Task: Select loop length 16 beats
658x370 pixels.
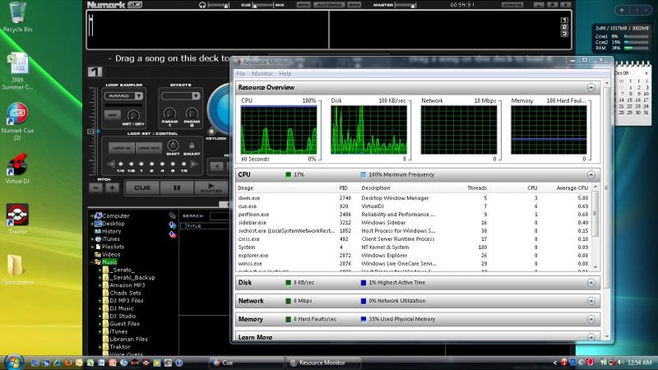Action: (183, 164)
